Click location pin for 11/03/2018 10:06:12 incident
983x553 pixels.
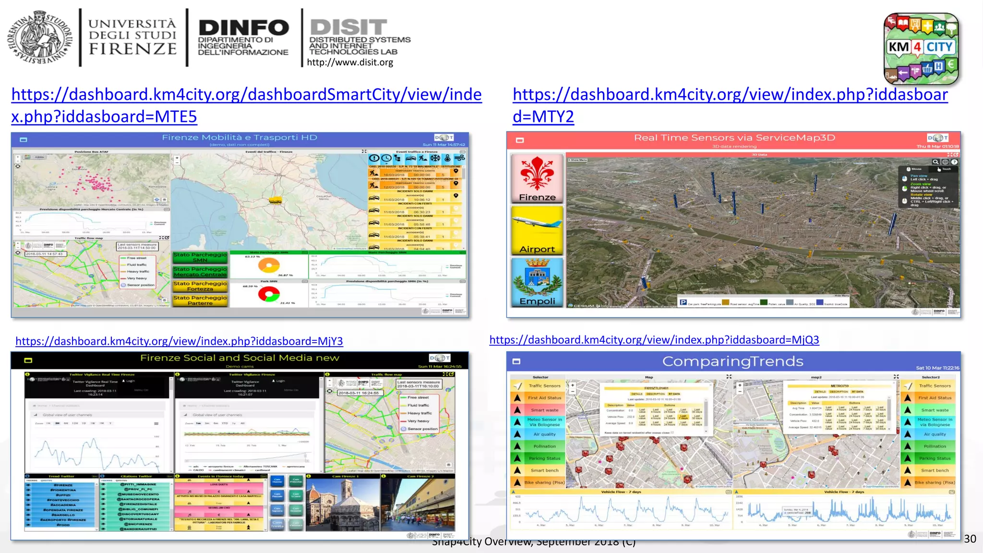tap(456, 195)
